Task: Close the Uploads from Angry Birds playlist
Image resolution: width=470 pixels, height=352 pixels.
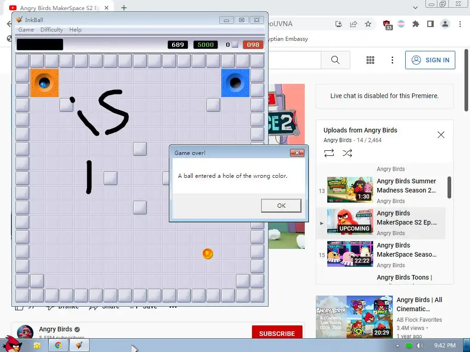Action: (441, 135)
